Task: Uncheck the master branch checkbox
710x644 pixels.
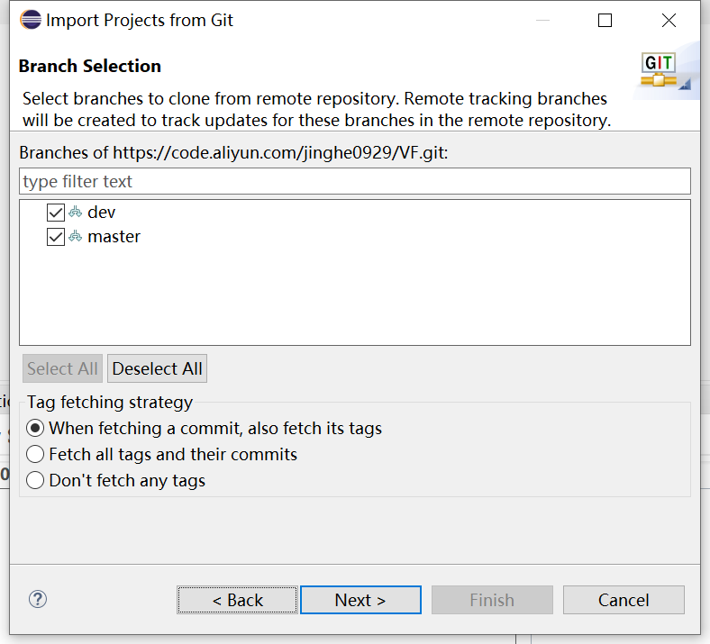Action: click(56, 237)
